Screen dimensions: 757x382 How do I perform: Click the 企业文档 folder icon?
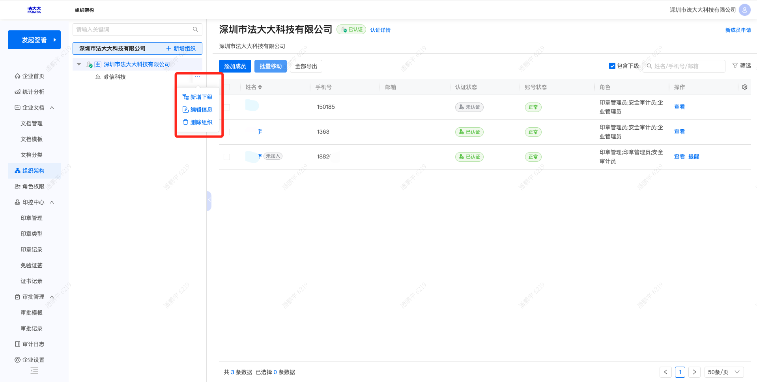pyautogui.click(x=17, y=108)
